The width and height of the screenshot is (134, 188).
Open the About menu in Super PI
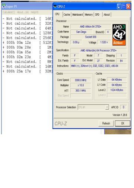pos(23,12)
